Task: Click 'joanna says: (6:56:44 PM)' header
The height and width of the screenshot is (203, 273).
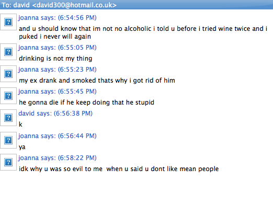Action: click(58, 136)
